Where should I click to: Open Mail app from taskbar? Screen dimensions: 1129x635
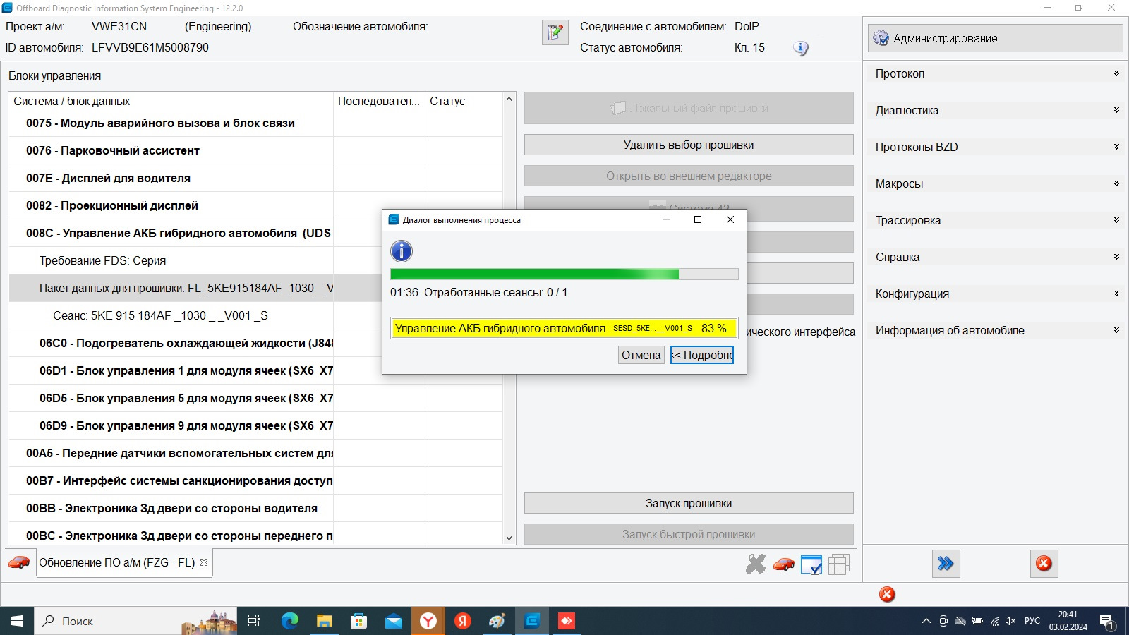(393, 621)
